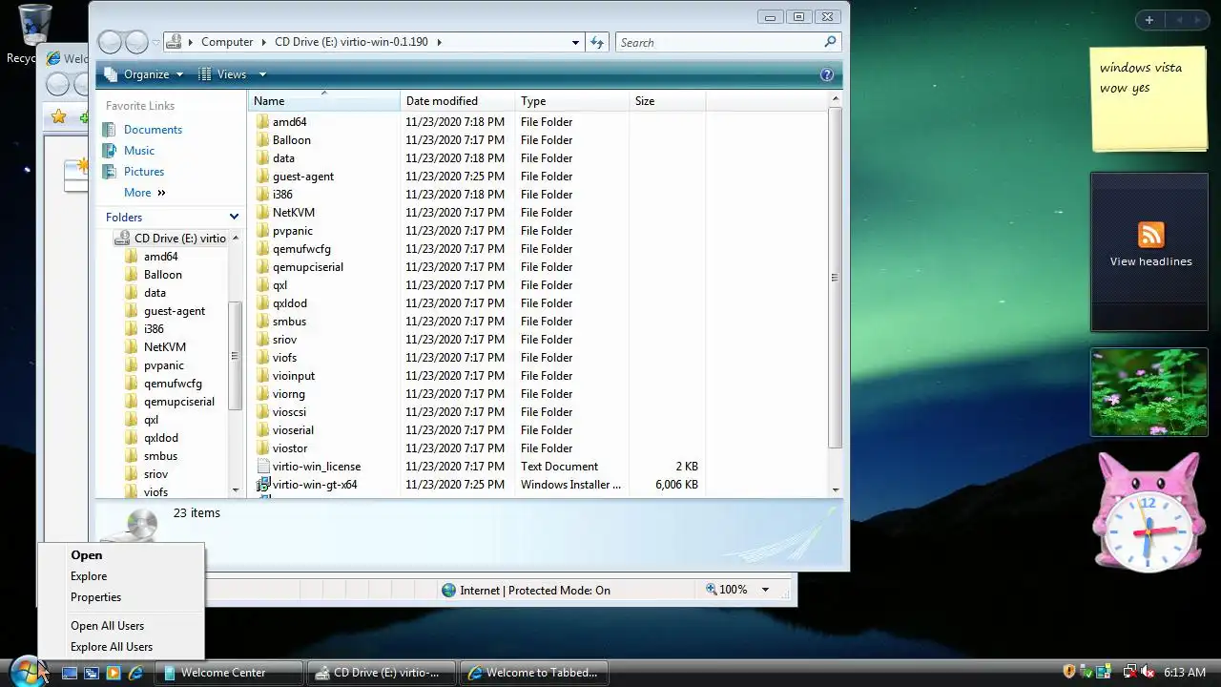
Task: Open Documents favorite link
Action: tap(153, 130)
